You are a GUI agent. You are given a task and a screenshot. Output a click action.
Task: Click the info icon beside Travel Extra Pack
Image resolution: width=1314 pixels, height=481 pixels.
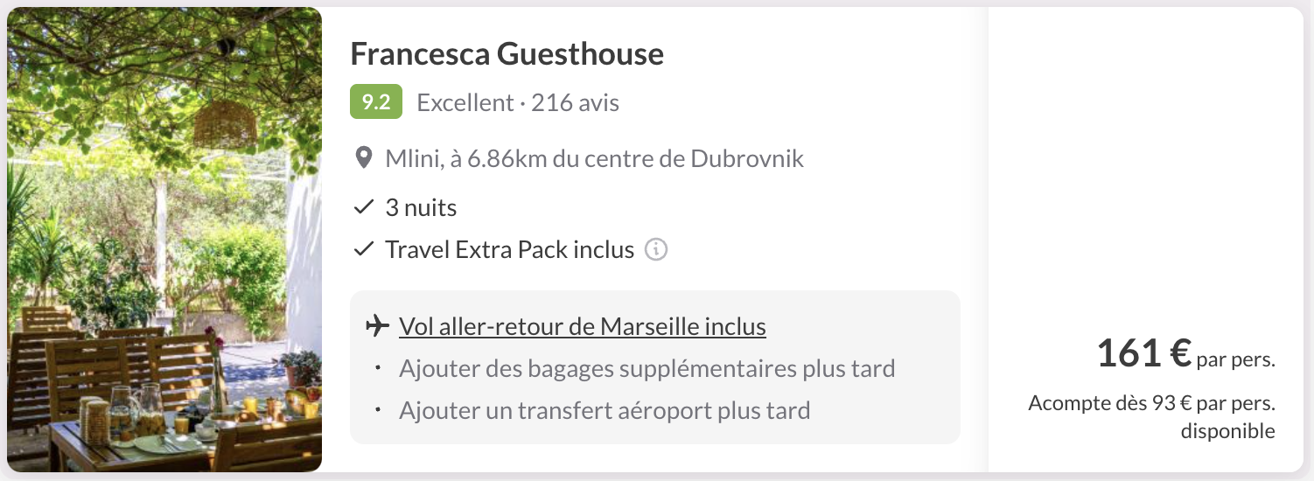coord(656,250)
